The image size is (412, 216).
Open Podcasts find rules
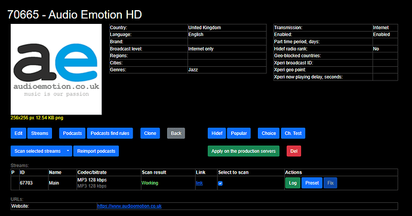click(x=110, y=133)
